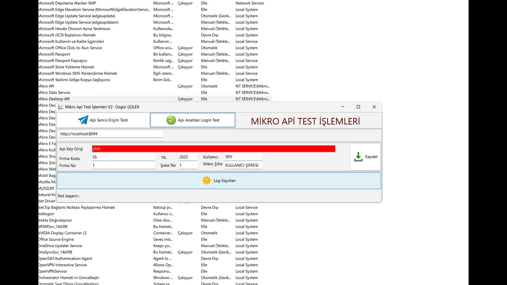The width and height of the screenshot is (507, 285).
Task: Select Microsoft Edge Update Service (edgeupdatem) row
Action: 155,22
